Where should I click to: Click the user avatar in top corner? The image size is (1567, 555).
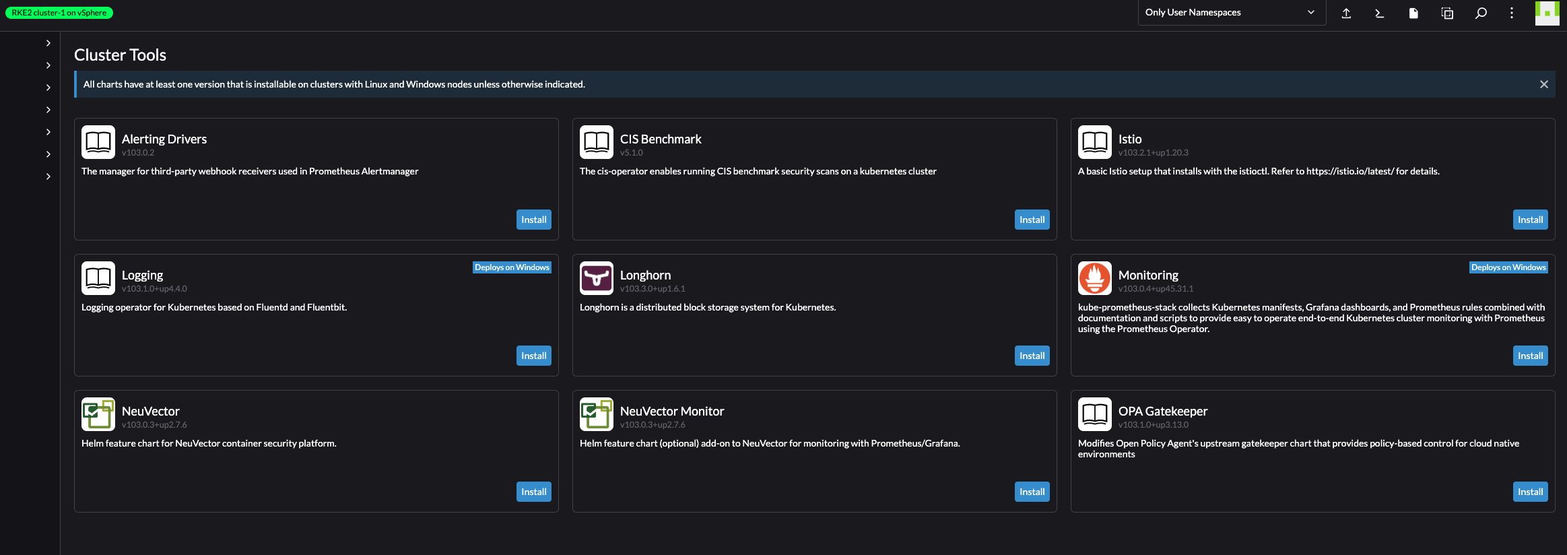[1547, 13]
